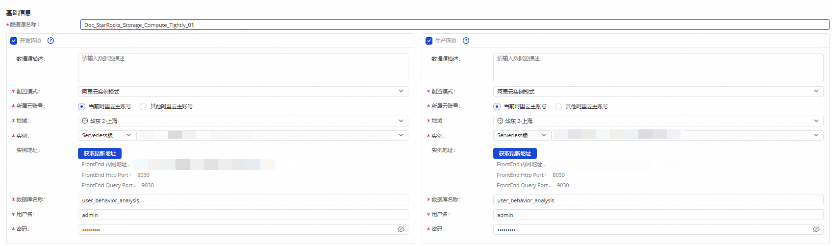832x246 pixels.
Task: Click FrontEnd Http Port 8030 in 开发环境
Action: click(116, 175)
